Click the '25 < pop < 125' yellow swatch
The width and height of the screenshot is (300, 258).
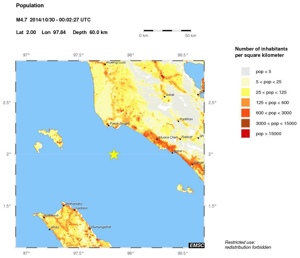tap(245, 92)
